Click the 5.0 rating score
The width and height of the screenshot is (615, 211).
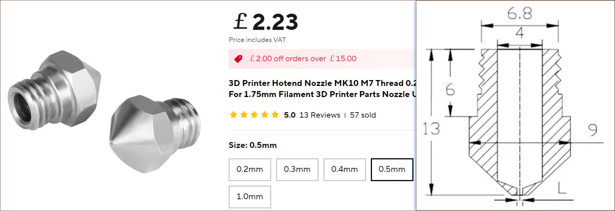290,115
